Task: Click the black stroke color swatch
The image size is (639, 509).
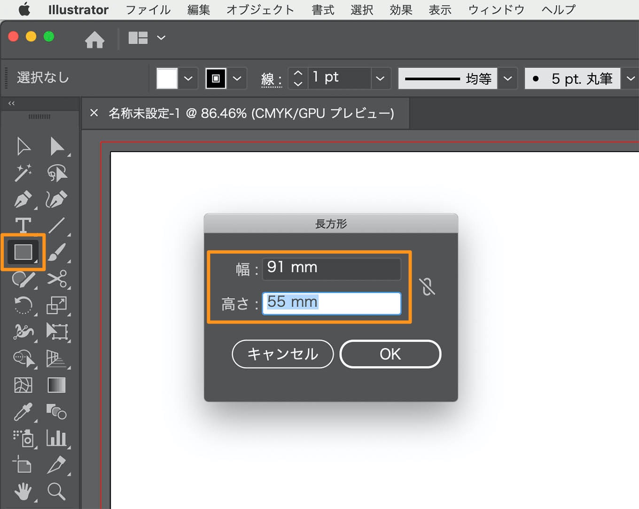Action: tap(216, 78)
